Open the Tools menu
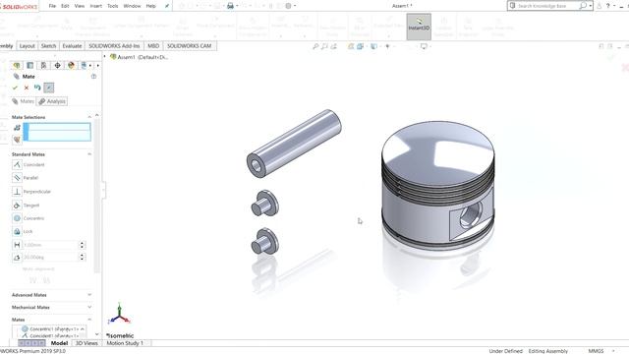The width and height of the screenshot is (629, 354). 113,6
